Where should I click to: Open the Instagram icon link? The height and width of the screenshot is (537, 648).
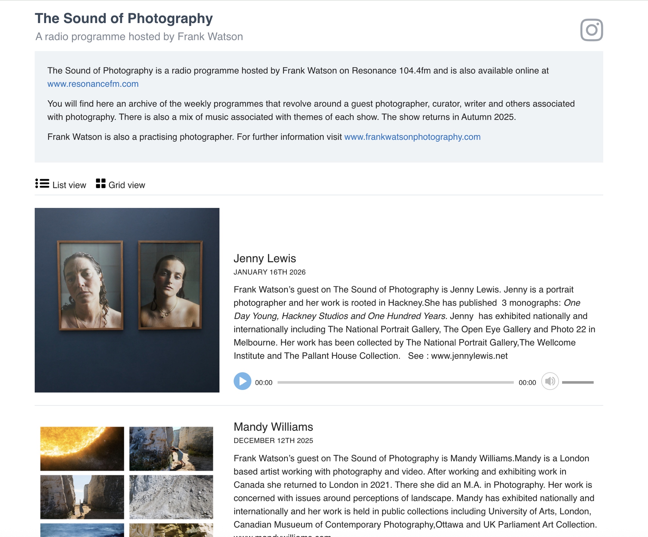(x=591, y=30)
